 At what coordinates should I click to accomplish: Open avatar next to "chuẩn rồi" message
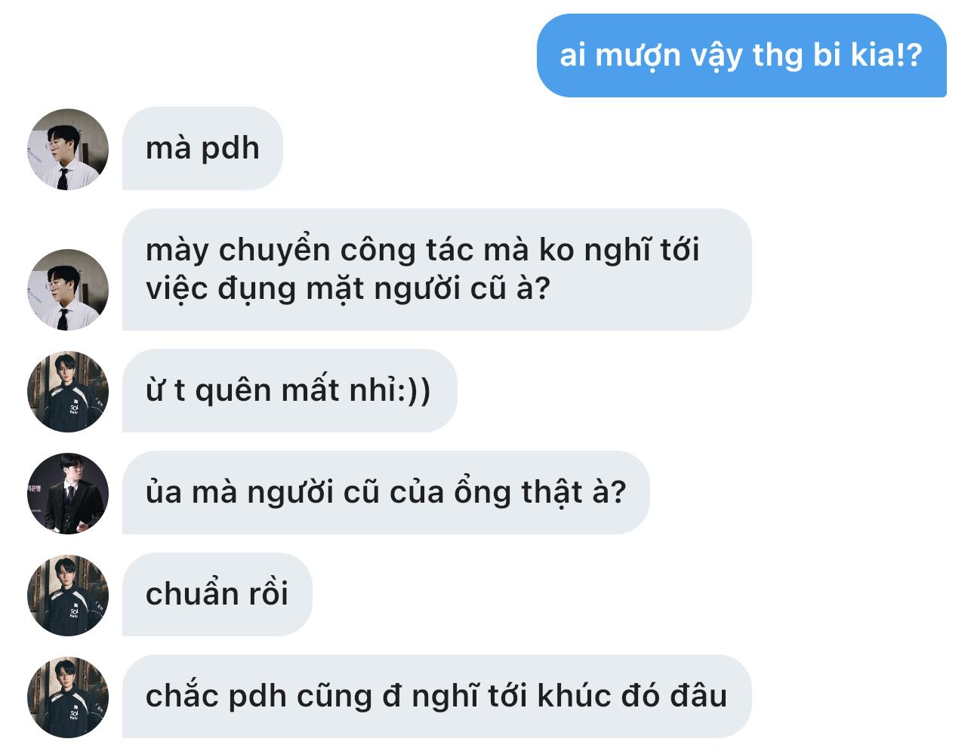pos(68,595)
